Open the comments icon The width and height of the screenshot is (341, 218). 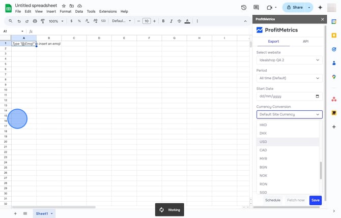coord(256,8)
